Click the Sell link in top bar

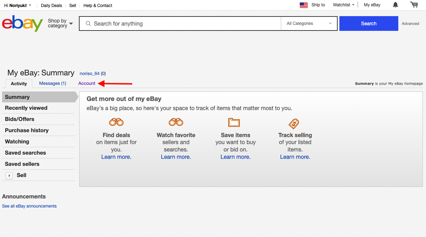(73, 5)
